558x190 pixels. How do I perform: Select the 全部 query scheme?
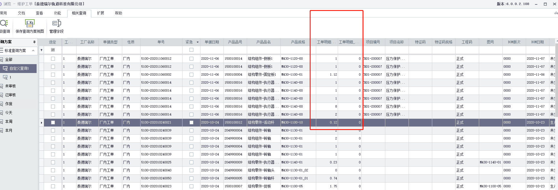(x=9, y=59)
